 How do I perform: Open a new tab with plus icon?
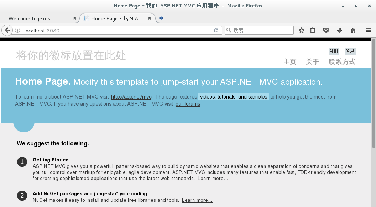[x=161, y=18]
